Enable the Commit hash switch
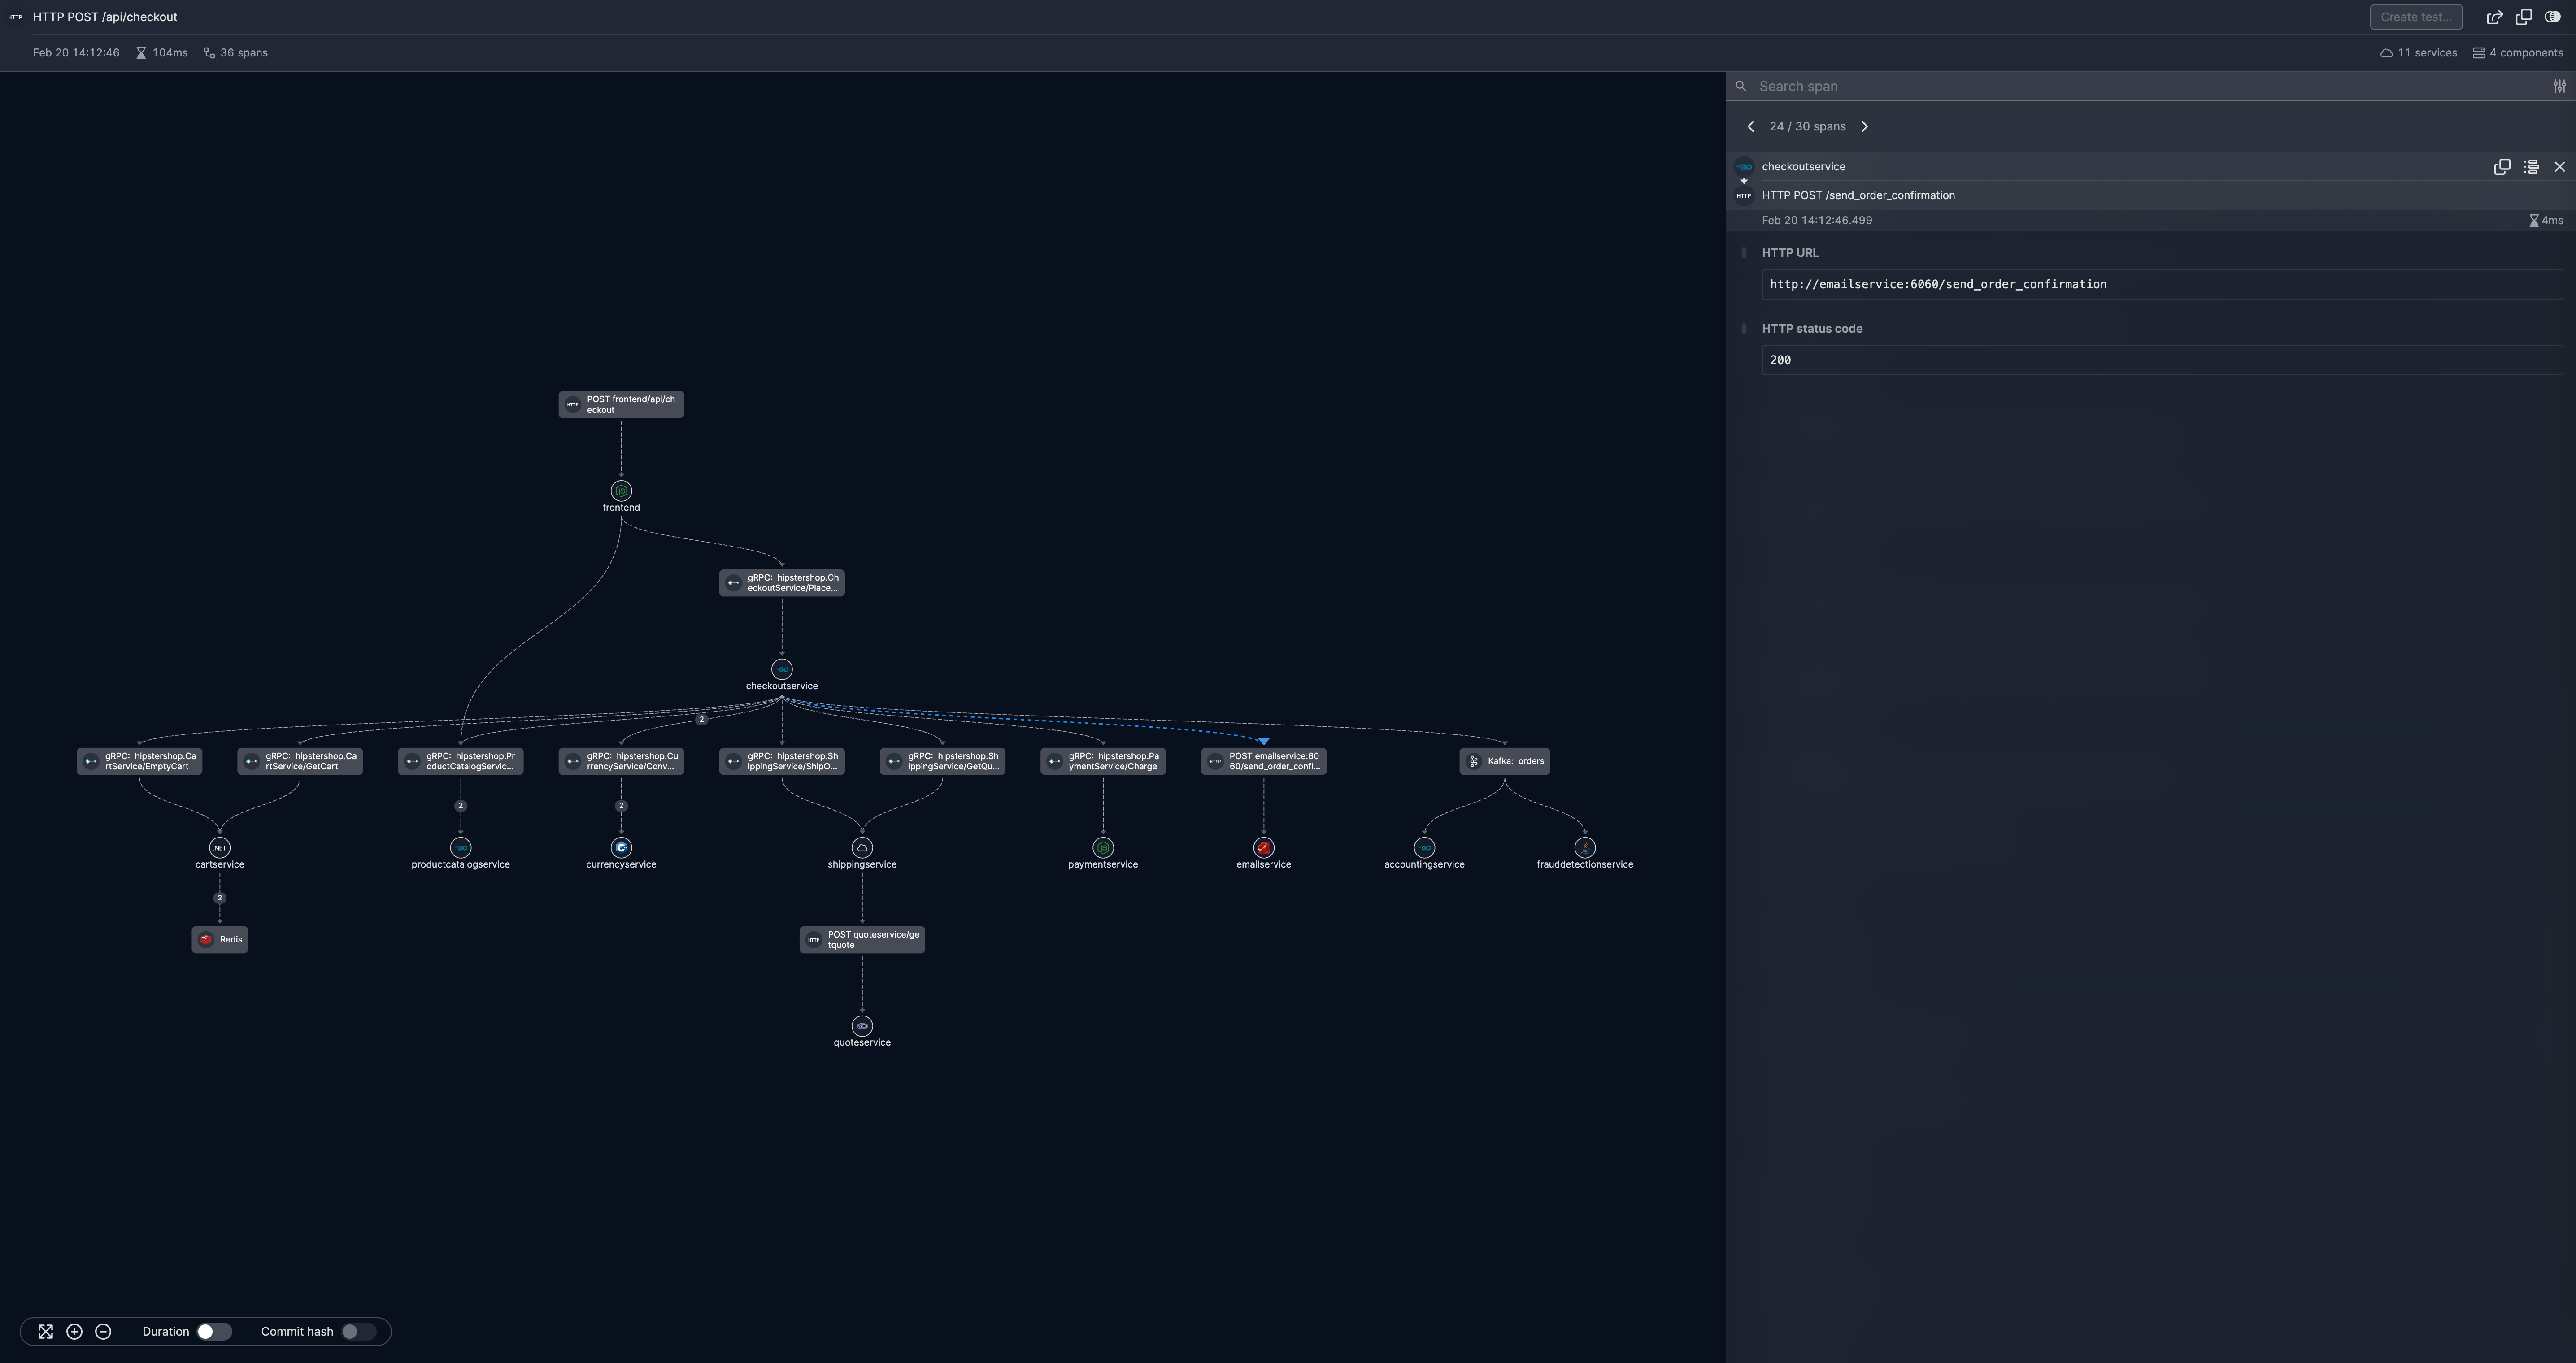This screenshot has width=2576, height=1363. point(357,1331)
